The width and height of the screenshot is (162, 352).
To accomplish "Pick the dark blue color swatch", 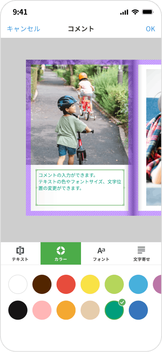I will pos(138,310).
